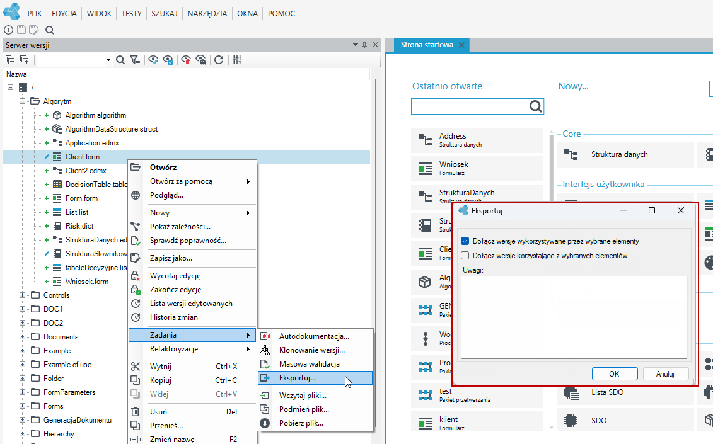713x444 pixels.
Task: Click the eye icon with ghost
Action: click(200, 60)
